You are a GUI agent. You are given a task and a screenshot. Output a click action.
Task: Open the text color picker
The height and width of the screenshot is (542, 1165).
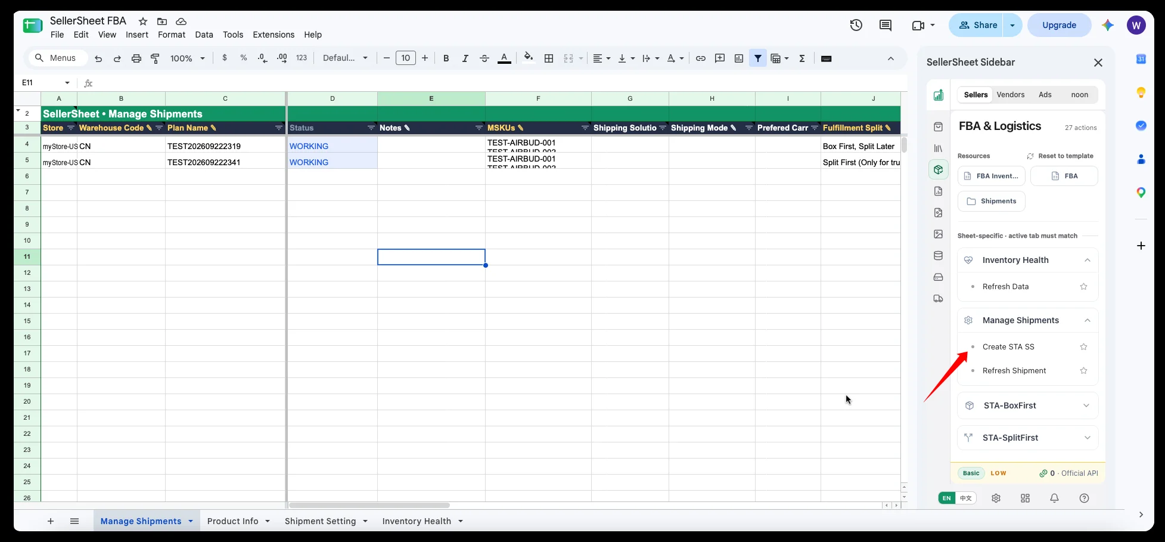(x=504, y=58)
